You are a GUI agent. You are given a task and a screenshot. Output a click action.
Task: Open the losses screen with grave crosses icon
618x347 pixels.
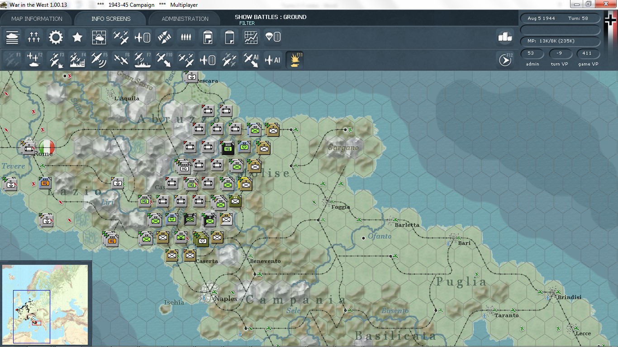click(34, 37)
